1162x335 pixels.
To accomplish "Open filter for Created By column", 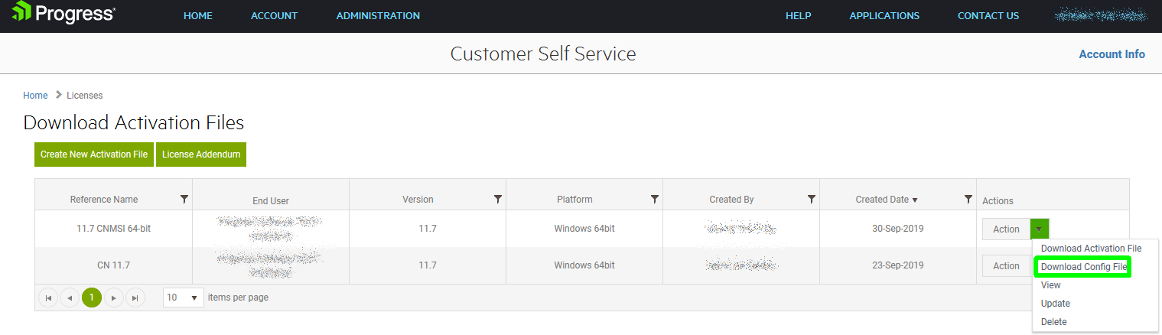I will pyautogui.click(x=812, y=199).
